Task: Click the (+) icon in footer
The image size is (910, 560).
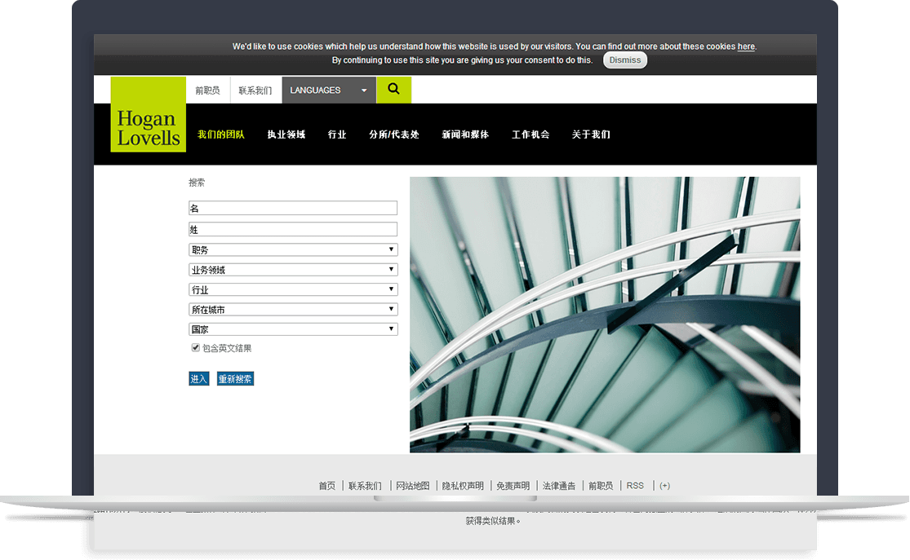Action: tap(664, 486)
